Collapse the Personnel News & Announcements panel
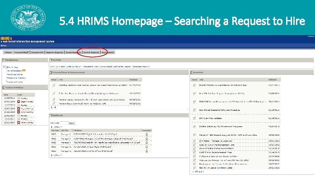This screenshot has height=177, width=315. point(51,72)
